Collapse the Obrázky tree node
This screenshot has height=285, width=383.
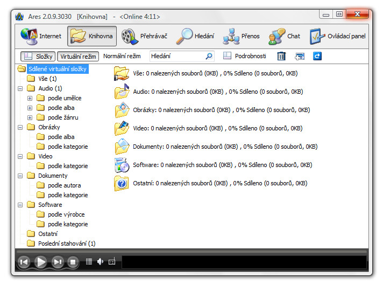20,128
